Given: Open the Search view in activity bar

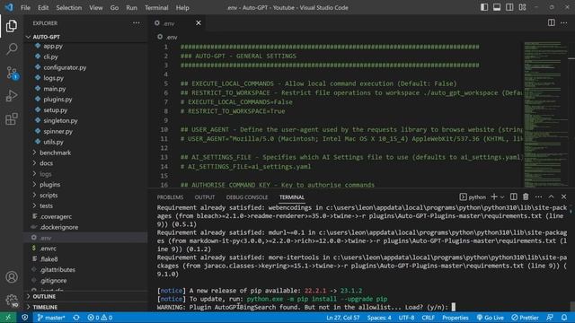Looking at the screenshot, I should pyautogui.click(x=12, y=49).
